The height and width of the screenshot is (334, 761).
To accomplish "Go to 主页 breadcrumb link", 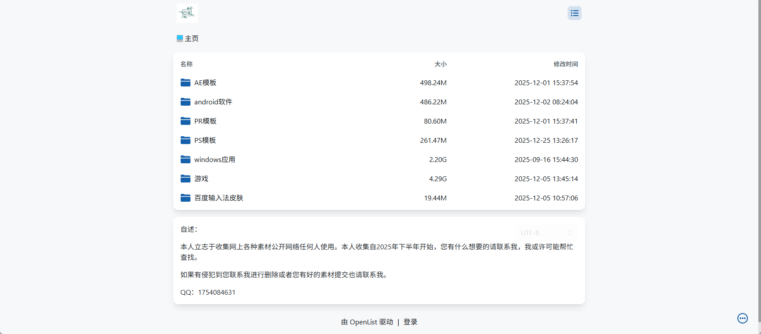I will (192, 38).
